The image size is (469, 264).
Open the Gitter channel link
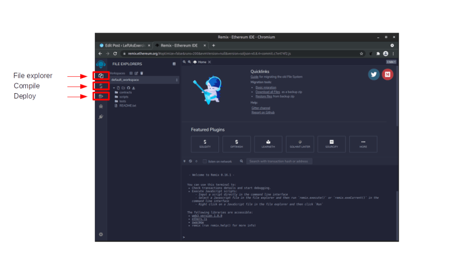click(261, 108)
